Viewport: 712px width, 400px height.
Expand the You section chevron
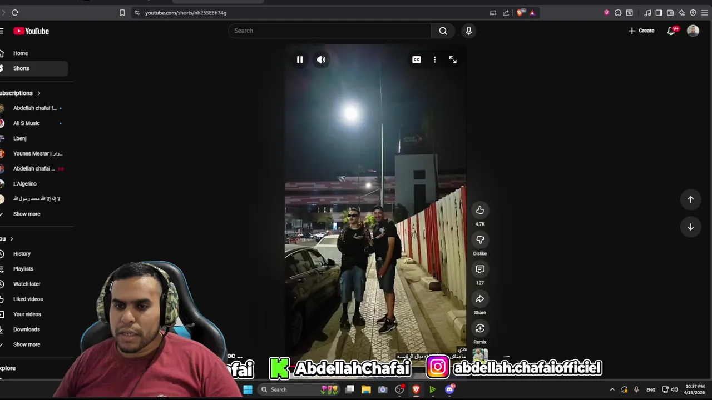pos(12,239)
